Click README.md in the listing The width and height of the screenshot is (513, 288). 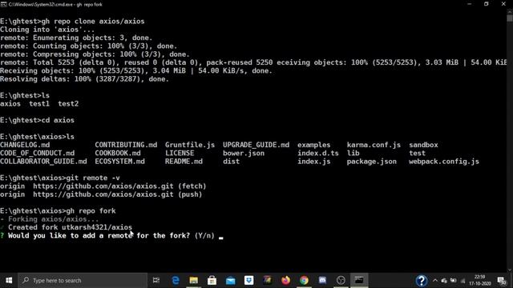pyautogui.click(x=184, y=162)
